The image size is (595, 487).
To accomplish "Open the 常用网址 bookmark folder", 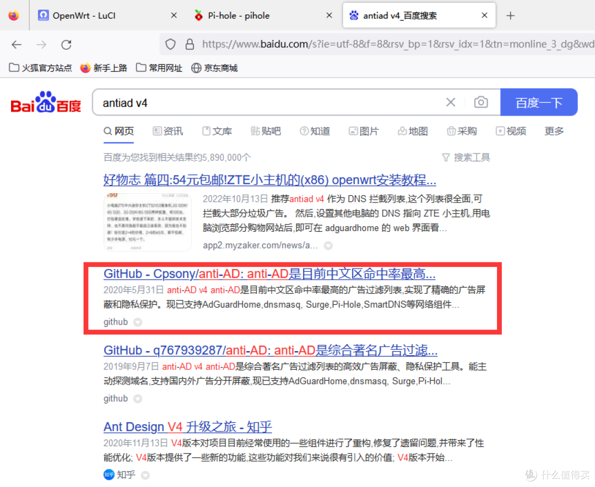I will pos(159,68).
